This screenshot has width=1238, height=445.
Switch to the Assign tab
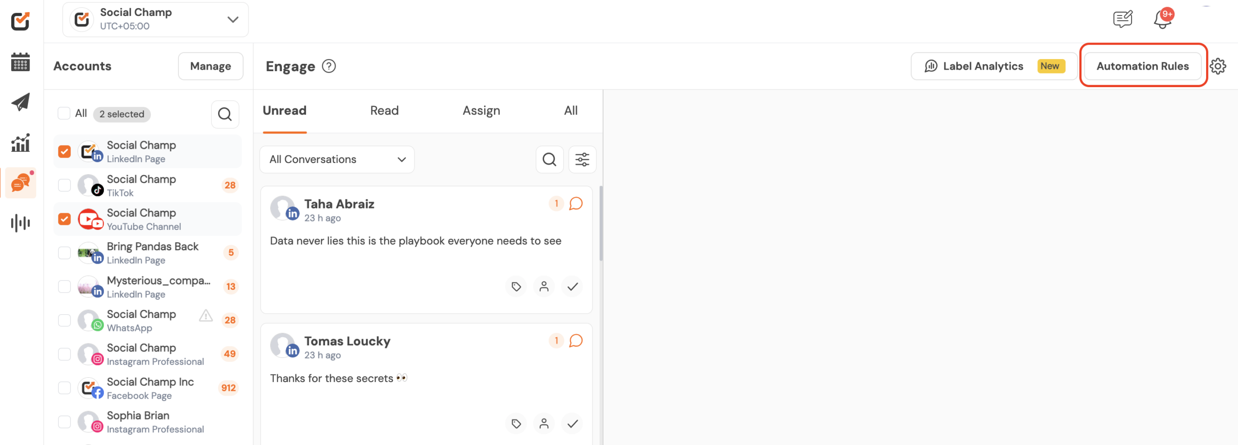(x=481, y=111)
